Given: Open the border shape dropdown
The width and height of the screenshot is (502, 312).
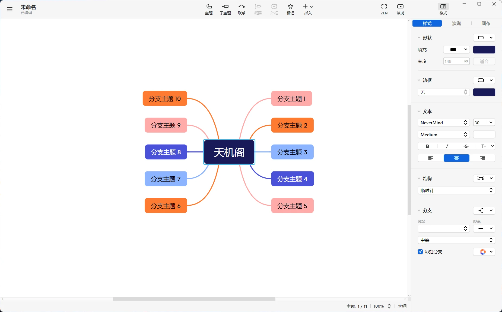Looking at the screenshot, I should 484,80.
